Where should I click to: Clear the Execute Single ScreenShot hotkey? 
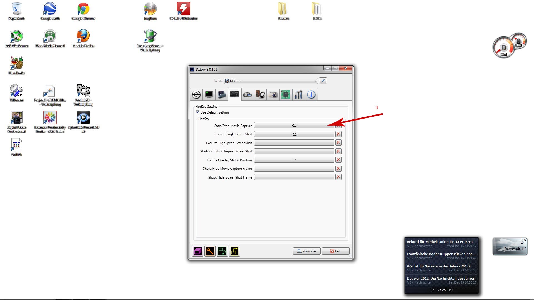(338, 134)
